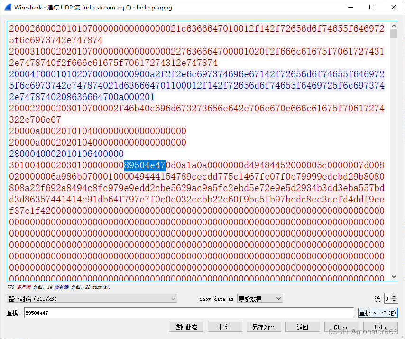
Task: Click 滤掉此流 to filter out this stream
Action: tap(186, 327)
